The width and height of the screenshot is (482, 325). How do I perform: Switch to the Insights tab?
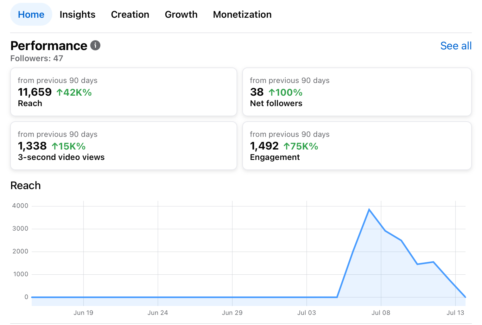(x=78, y=15)
